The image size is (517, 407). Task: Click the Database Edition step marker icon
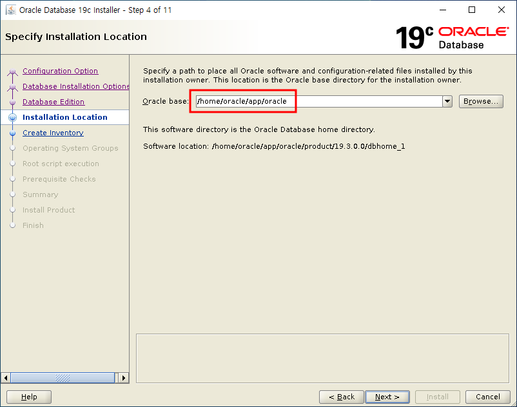pos(12,102)
